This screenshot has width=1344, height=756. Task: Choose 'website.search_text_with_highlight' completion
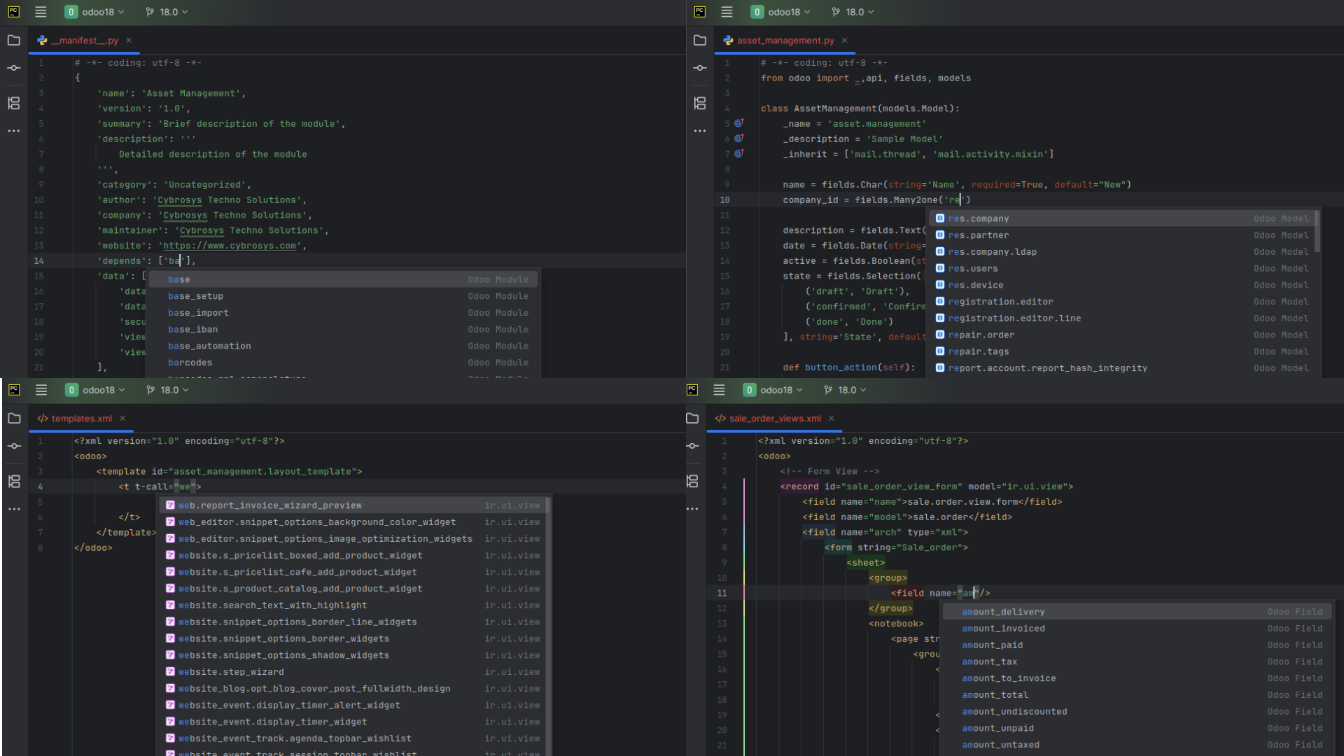(352, 605)
